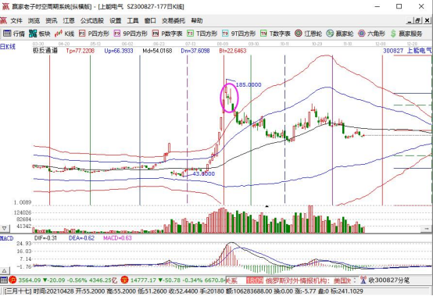Click the Up=66.3933 value

click(119, 51)
